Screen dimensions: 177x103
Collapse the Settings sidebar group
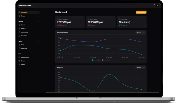click(x=38, y=21)
